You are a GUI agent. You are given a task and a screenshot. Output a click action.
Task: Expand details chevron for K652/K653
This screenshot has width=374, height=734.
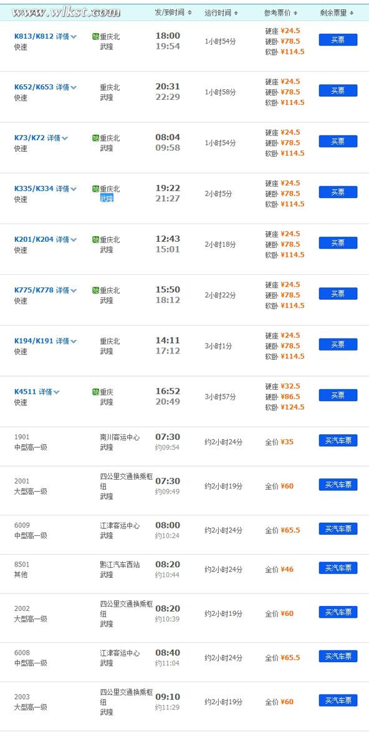[74, 87]
